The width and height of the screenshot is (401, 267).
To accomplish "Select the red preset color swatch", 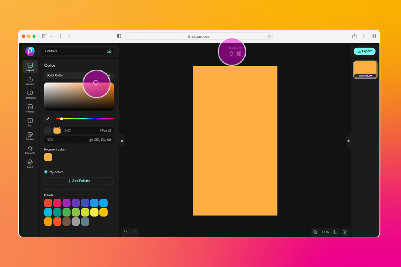I will (48, 202).
